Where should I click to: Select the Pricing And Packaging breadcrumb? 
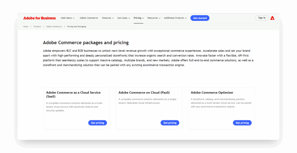[77, 26]
